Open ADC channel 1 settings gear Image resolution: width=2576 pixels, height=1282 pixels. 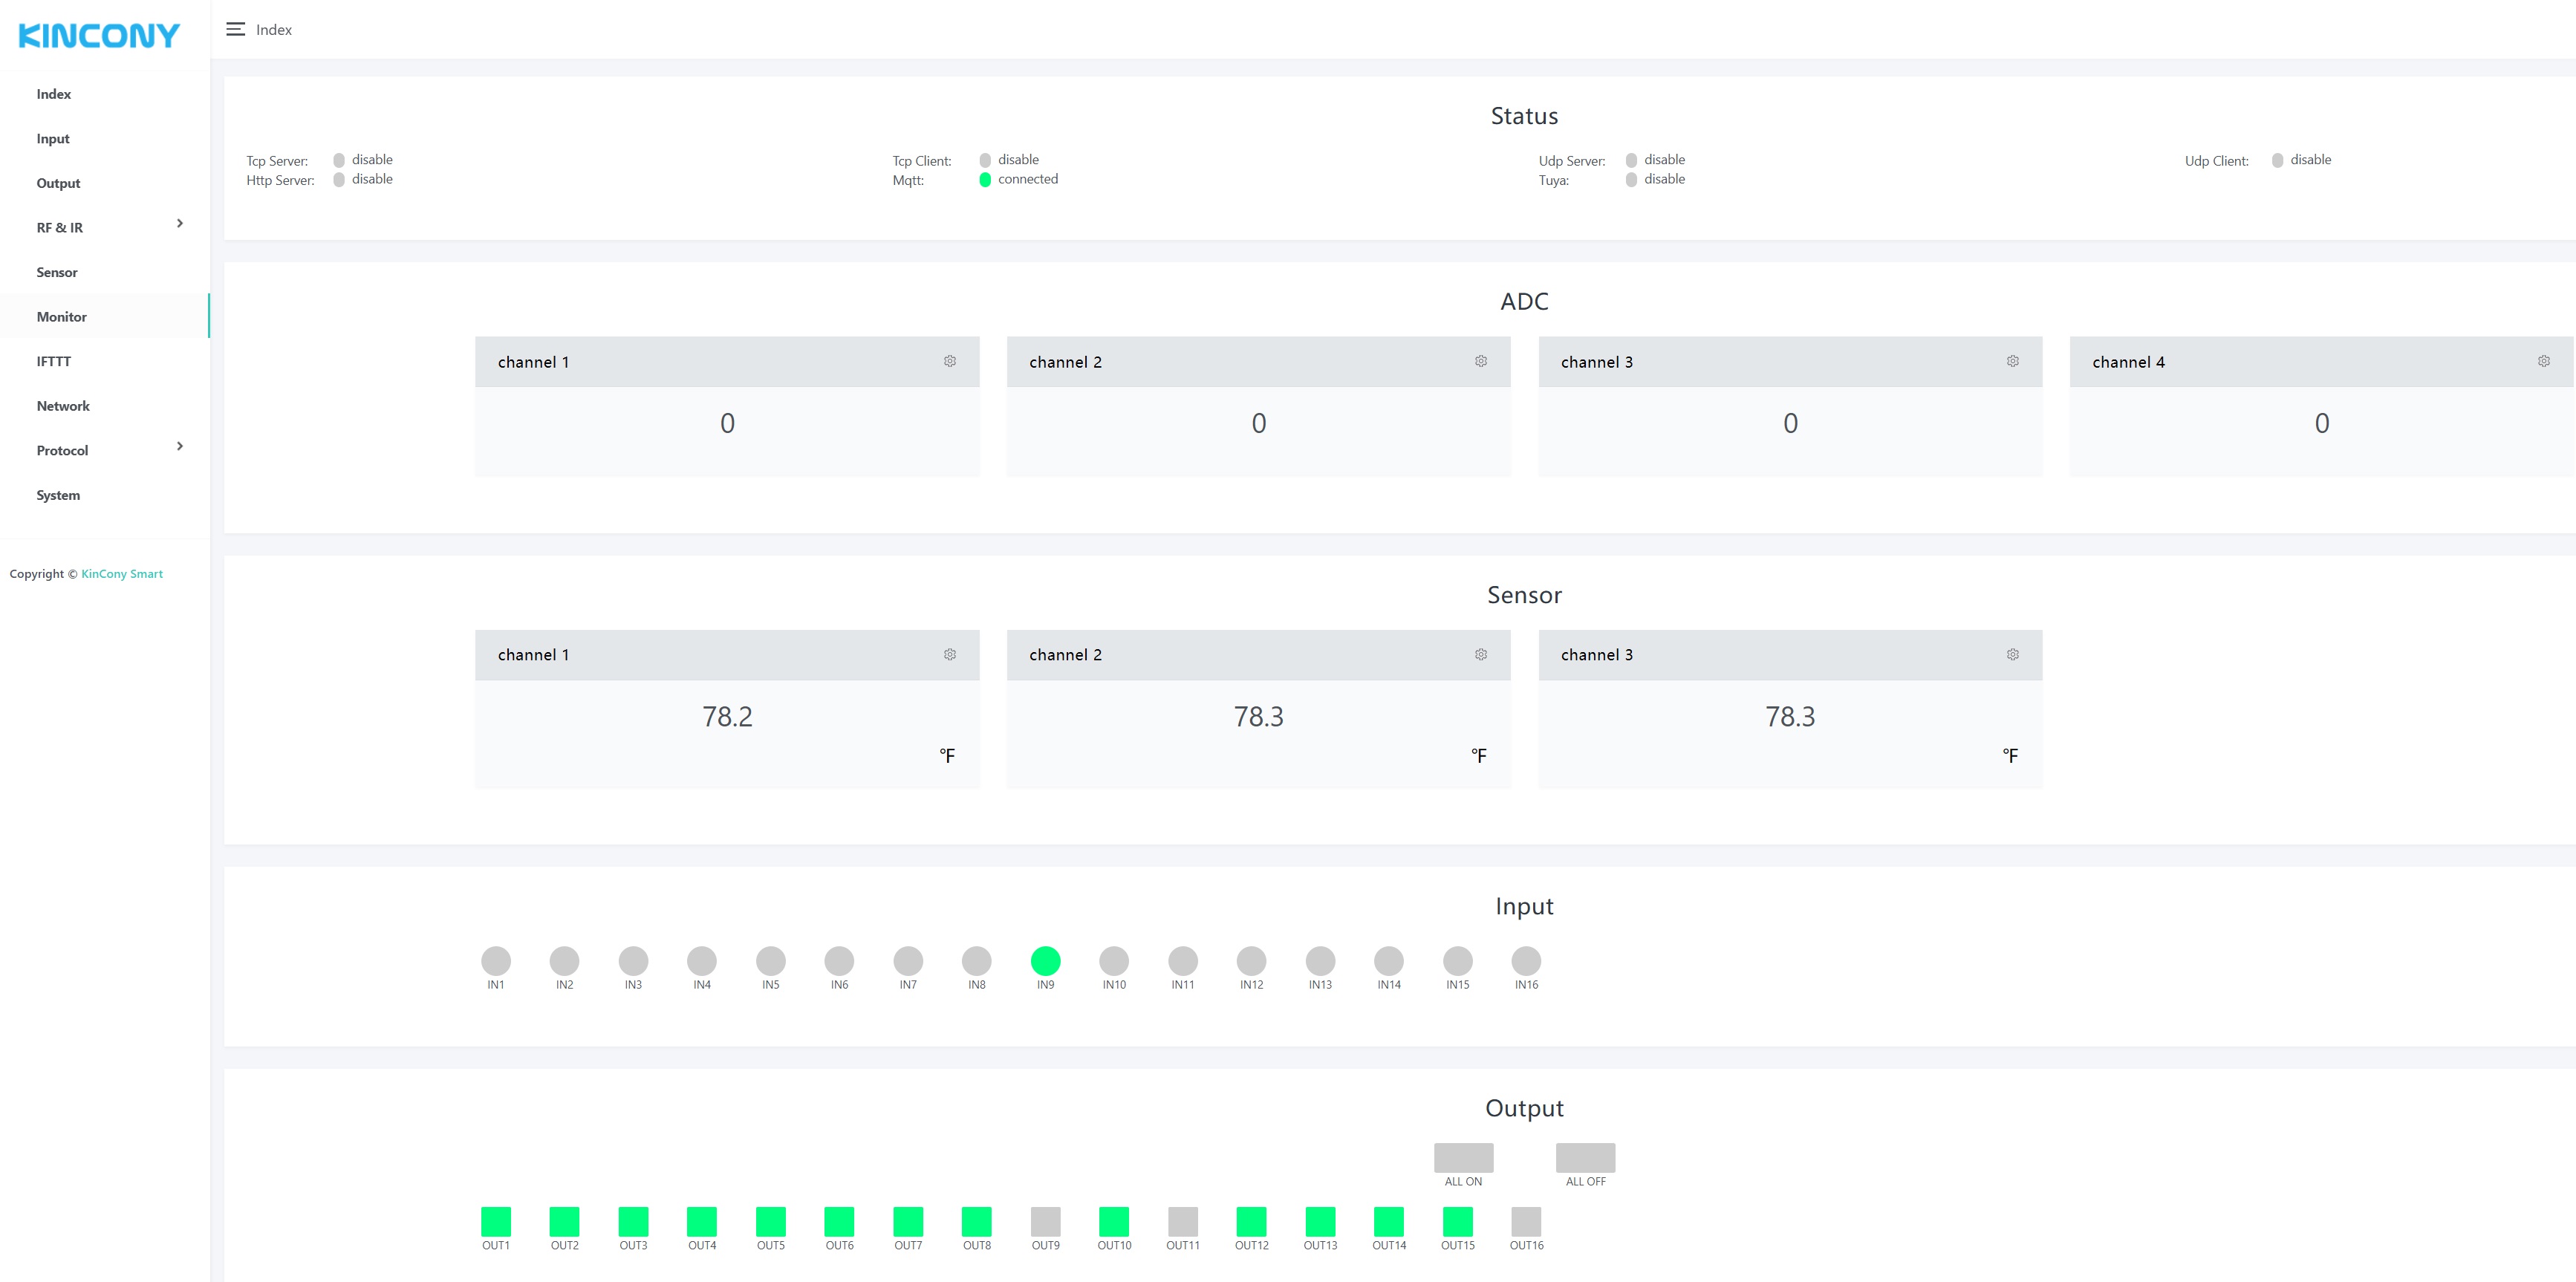pyautogui.click(x=949, y=361)
